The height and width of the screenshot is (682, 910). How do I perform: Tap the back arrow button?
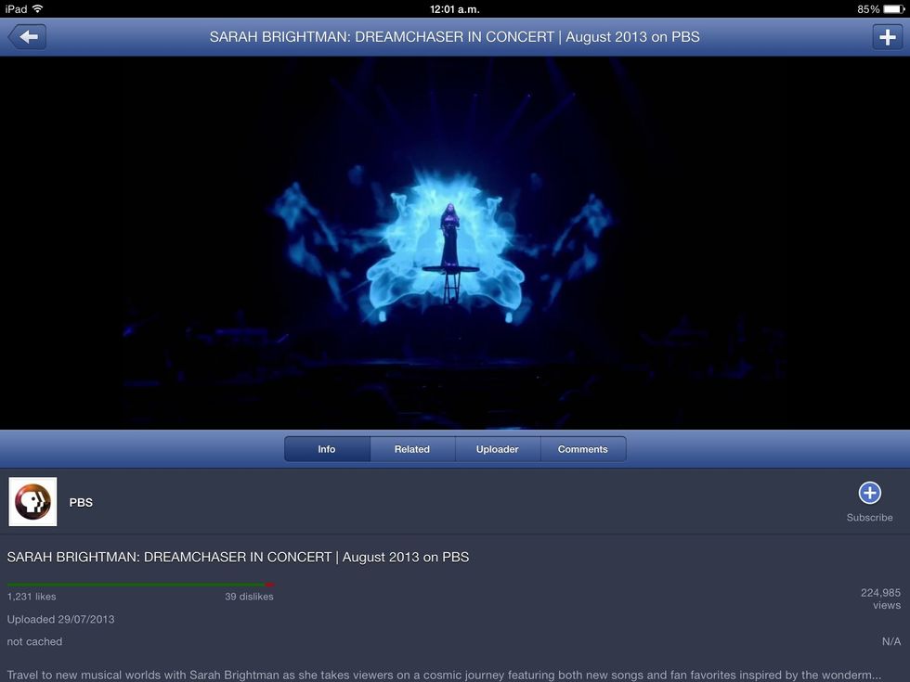[x=27, y=37]
